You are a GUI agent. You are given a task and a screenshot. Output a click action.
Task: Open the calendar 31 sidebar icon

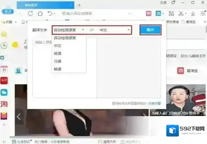4,70
